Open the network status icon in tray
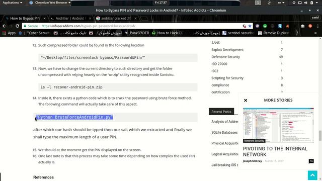 (x=300, y=3)
